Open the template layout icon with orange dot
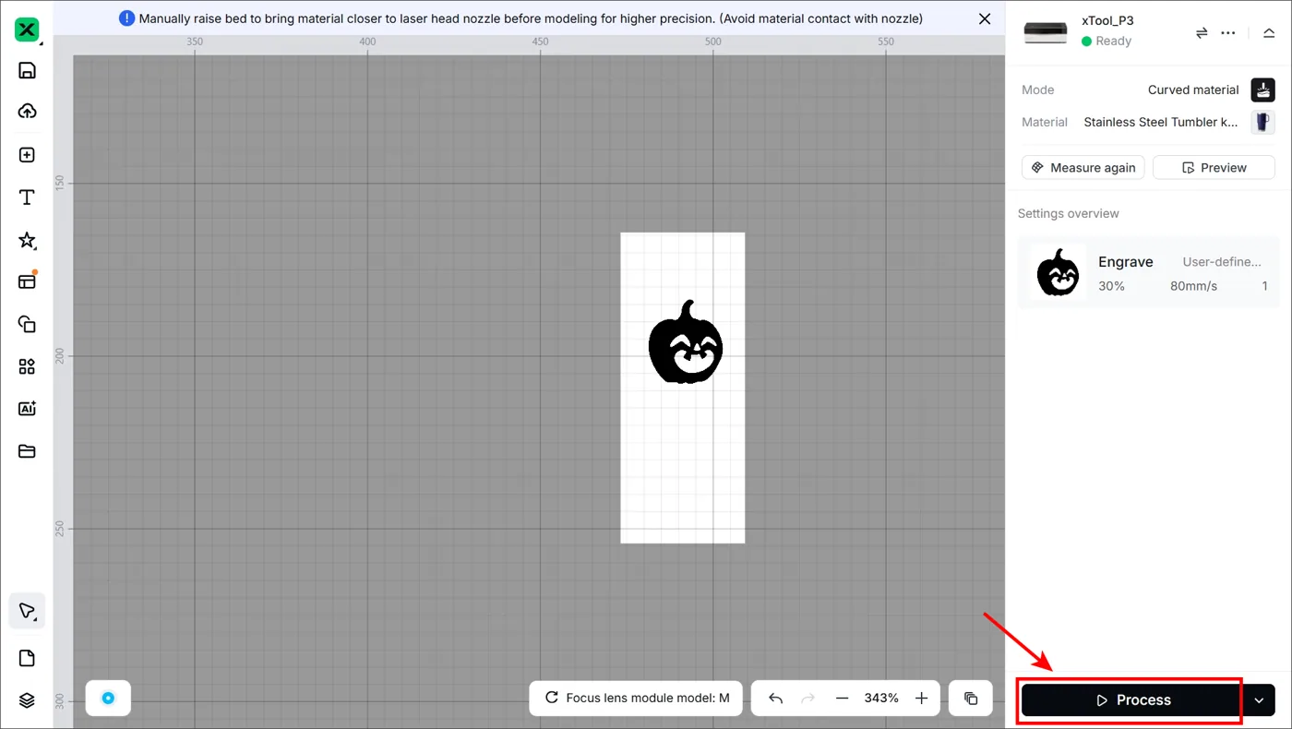The width and height of the screenshot is (1292, 729). (27, 281)
